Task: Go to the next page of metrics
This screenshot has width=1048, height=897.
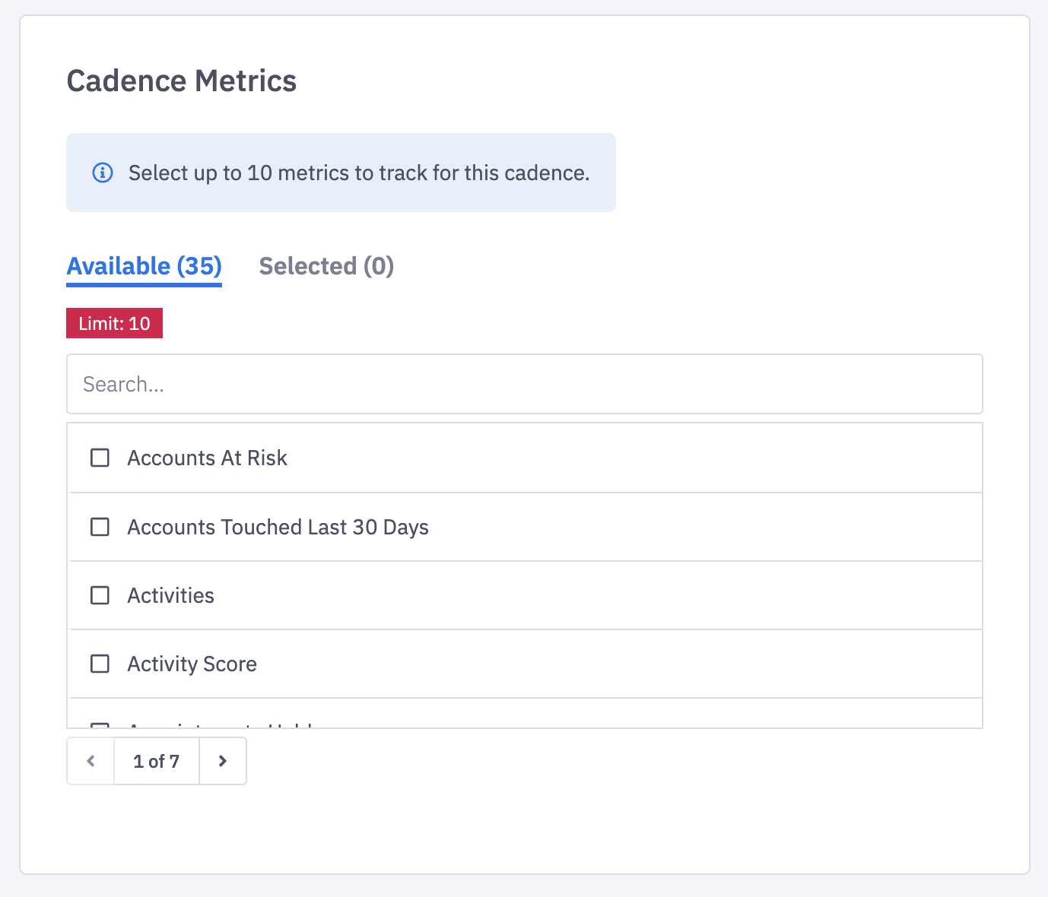Action: click(223, 761)
